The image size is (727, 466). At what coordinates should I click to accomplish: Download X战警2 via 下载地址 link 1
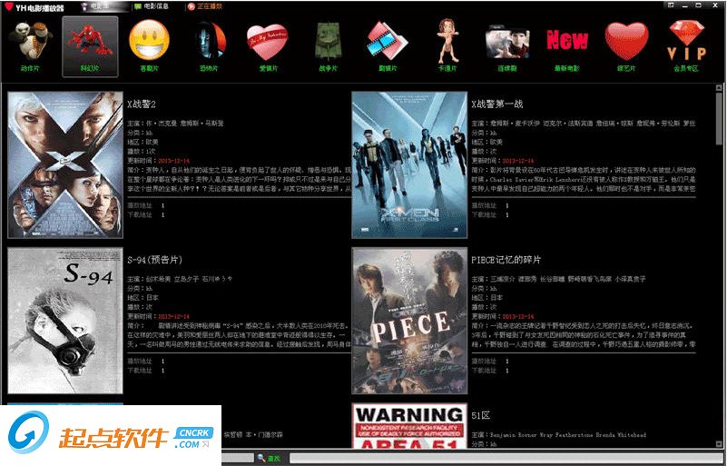coord(162,215)
